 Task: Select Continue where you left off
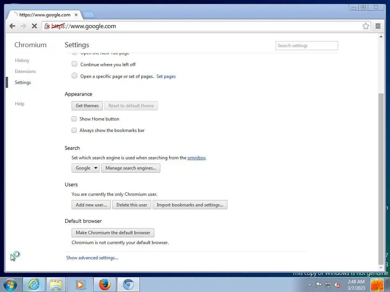(74, 64)
